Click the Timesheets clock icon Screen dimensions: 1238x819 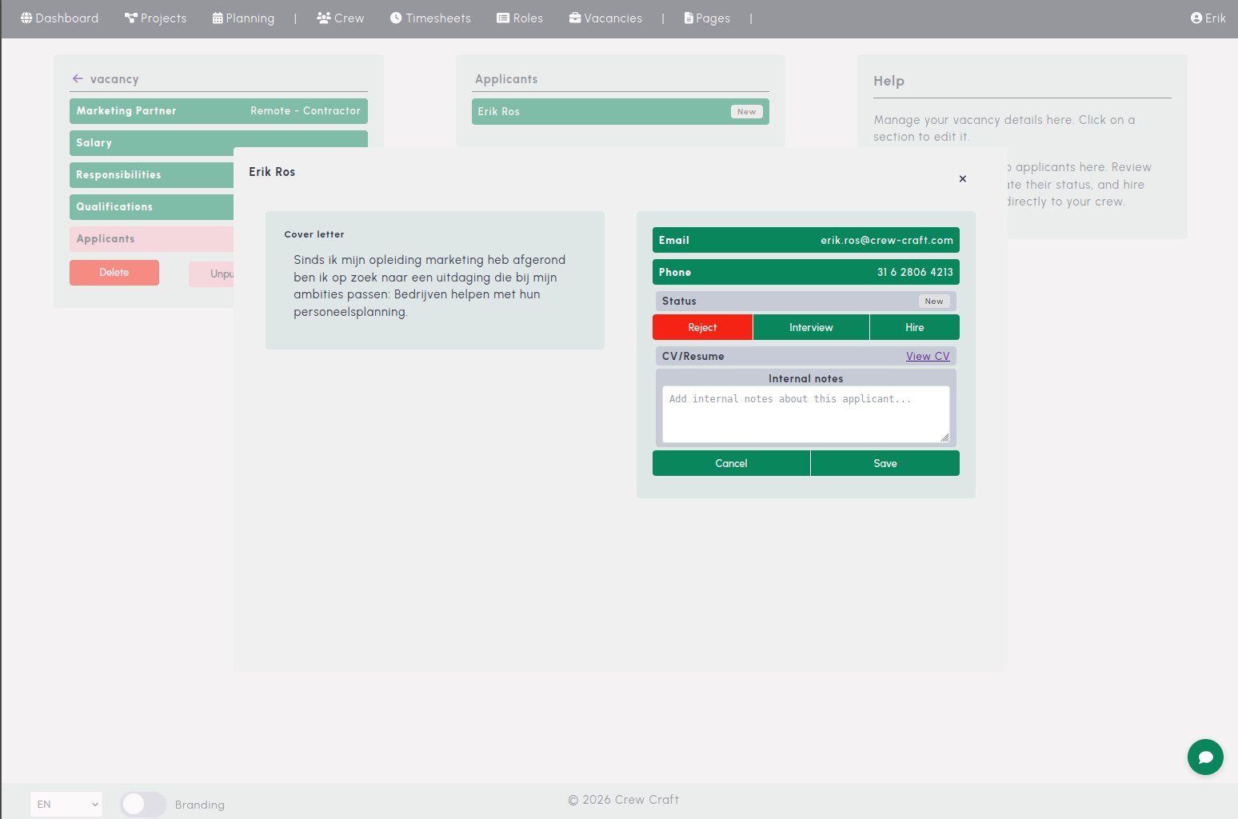coord(395,18)
